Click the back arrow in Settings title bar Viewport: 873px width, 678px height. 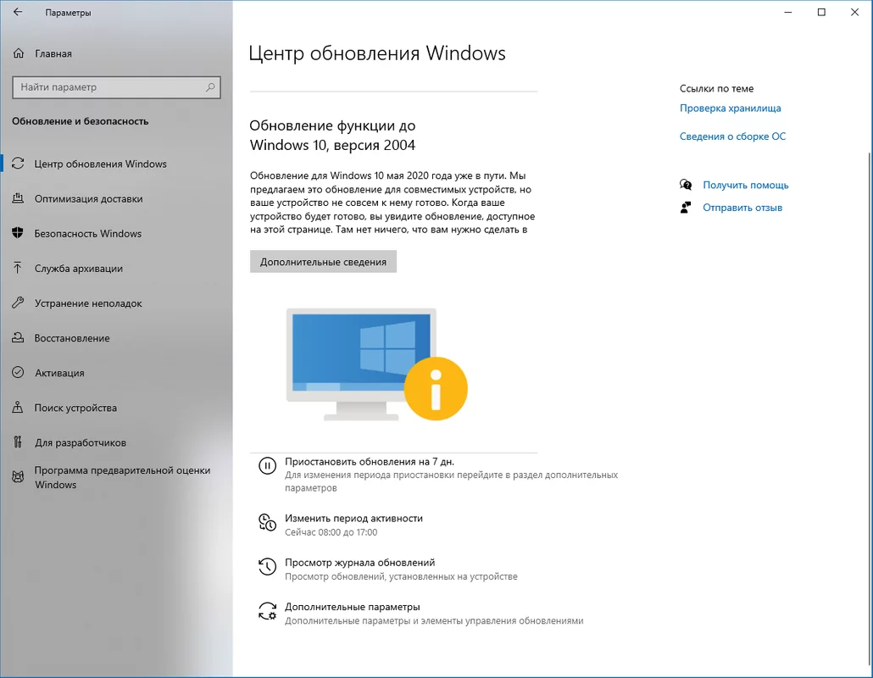coord(18,12)
